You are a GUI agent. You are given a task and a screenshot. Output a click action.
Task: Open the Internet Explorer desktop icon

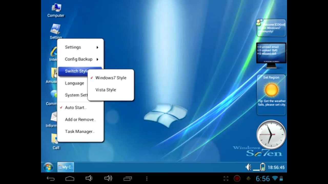(53, 54)
